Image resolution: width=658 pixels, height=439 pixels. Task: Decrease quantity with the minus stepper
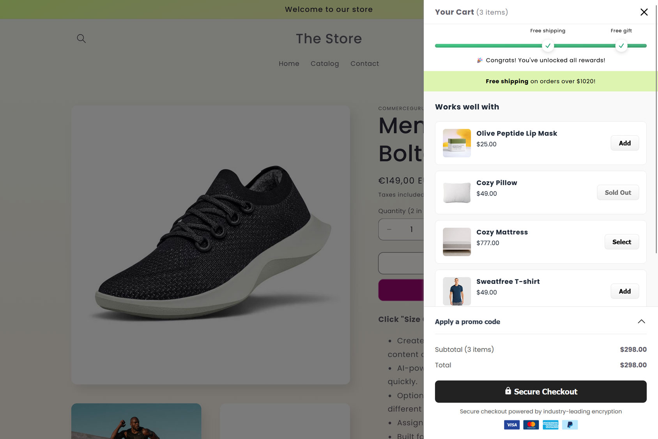tap(389, 229)
